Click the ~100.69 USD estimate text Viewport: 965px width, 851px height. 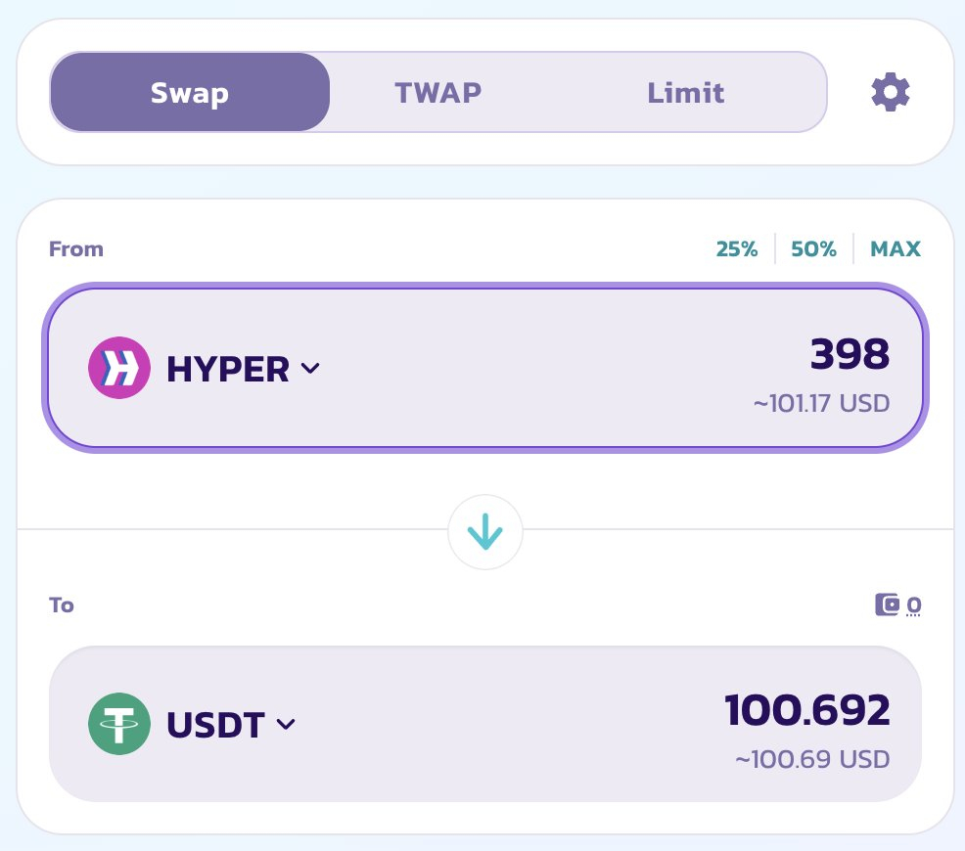(x=812, y=759)
